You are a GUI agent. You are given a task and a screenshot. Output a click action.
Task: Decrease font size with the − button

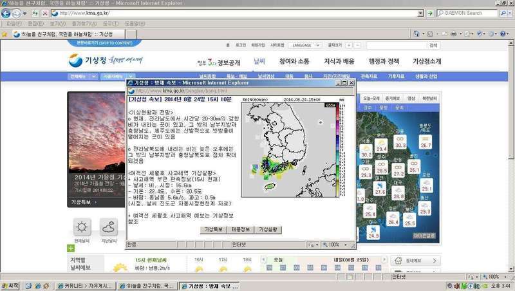(x=358, y=45)
